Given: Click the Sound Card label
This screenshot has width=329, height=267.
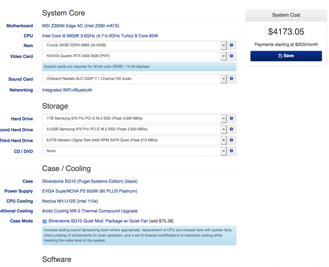Looking at the screenshot, I should [20, 79].
